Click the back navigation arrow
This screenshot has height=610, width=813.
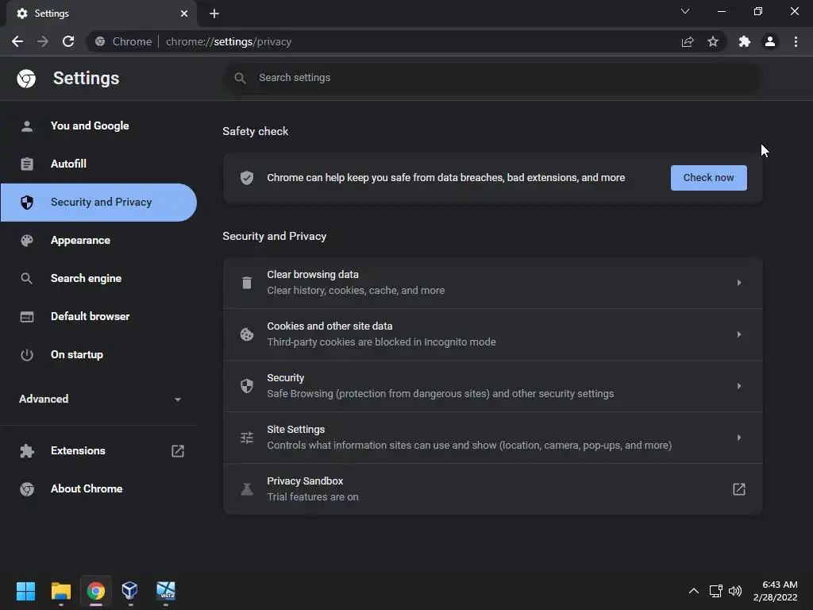17,41
